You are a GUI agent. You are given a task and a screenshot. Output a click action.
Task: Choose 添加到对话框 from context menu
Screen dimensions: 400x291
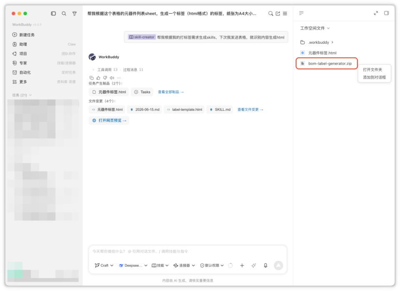coord(375,77)
